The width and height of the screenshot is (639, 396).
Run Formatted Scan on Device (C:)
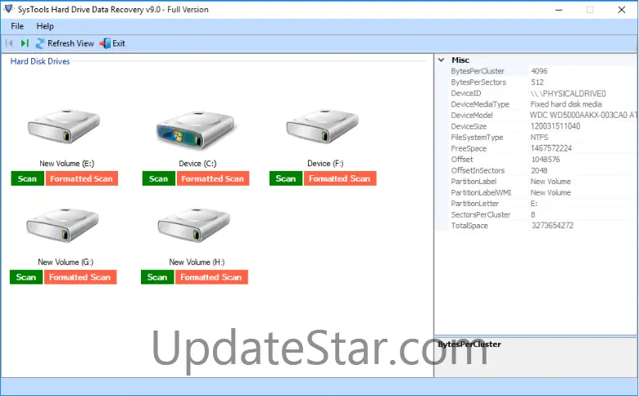[213, 178]
